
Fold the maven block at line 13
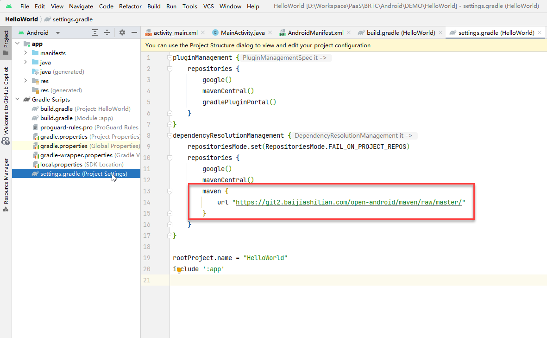pos(170,191)
